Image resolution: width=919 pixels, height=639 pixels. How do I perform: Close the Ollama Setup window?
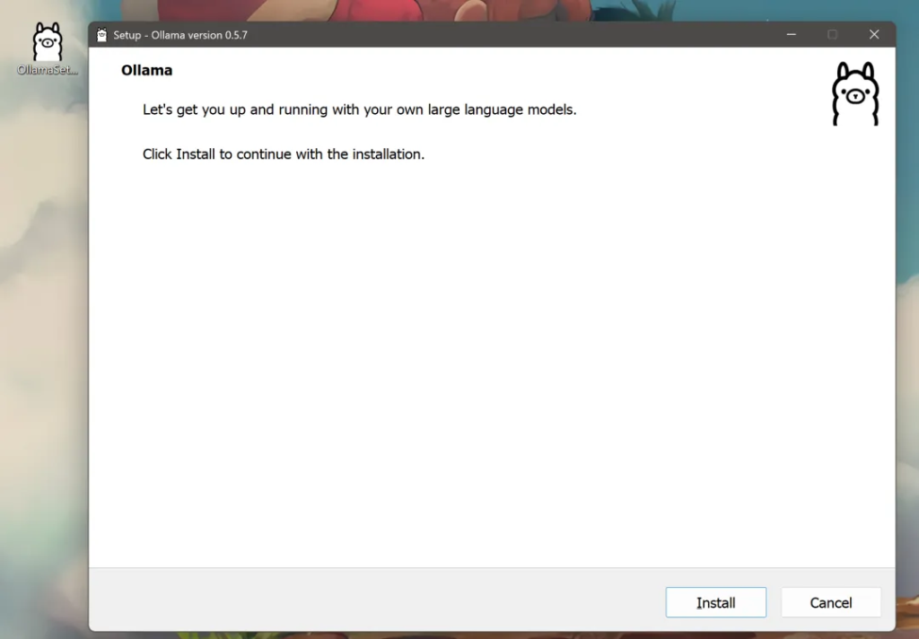tap(874, 35)
